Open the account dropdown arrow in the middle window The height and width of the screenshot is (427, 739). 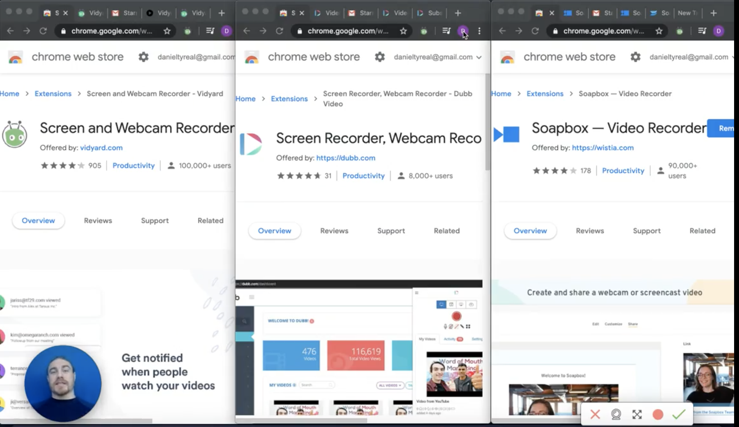pyautogui.click(x=479, y=57)
